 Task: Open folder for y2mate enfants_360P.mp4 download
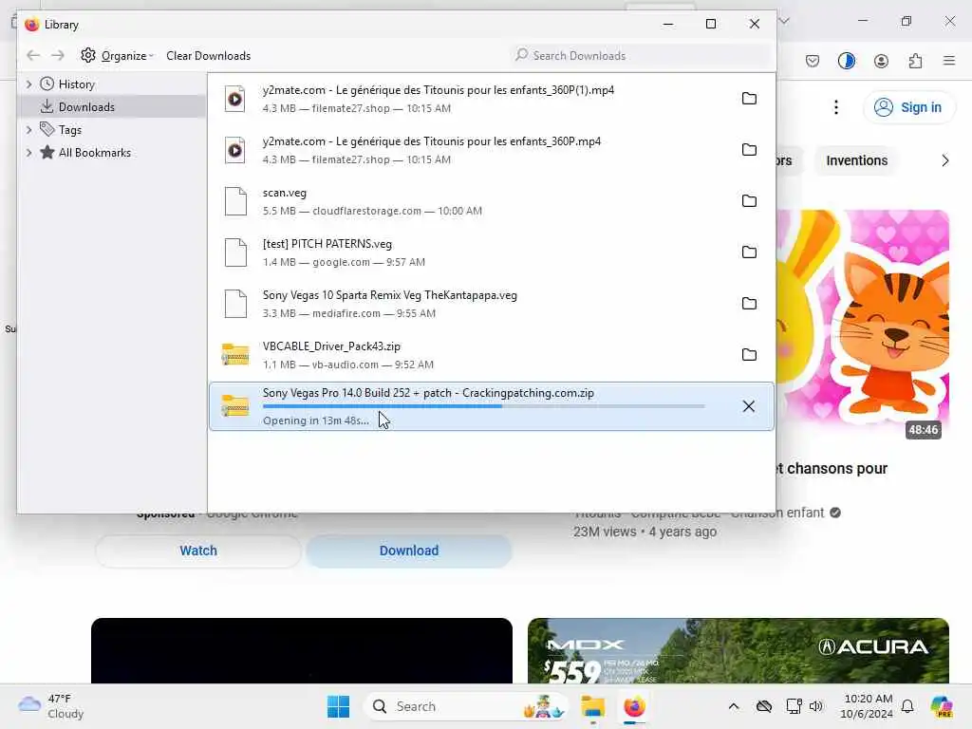pos(749,150)
